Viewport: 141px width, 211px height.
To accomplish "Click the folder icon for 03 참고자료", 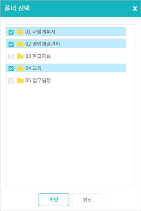I will [20, 56].
